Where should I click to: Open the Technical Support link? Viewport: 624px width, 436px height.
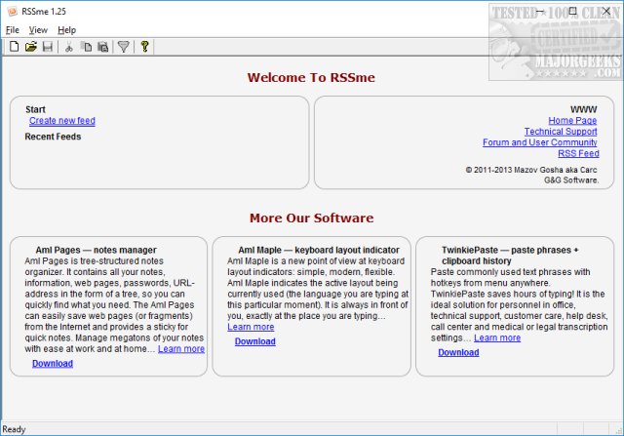point(561,132)
